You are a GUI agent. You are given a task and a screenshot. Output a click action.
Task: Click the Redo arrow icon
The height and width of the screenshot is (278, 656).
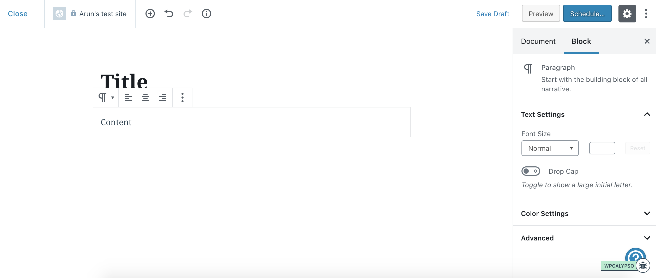[187, 14]
